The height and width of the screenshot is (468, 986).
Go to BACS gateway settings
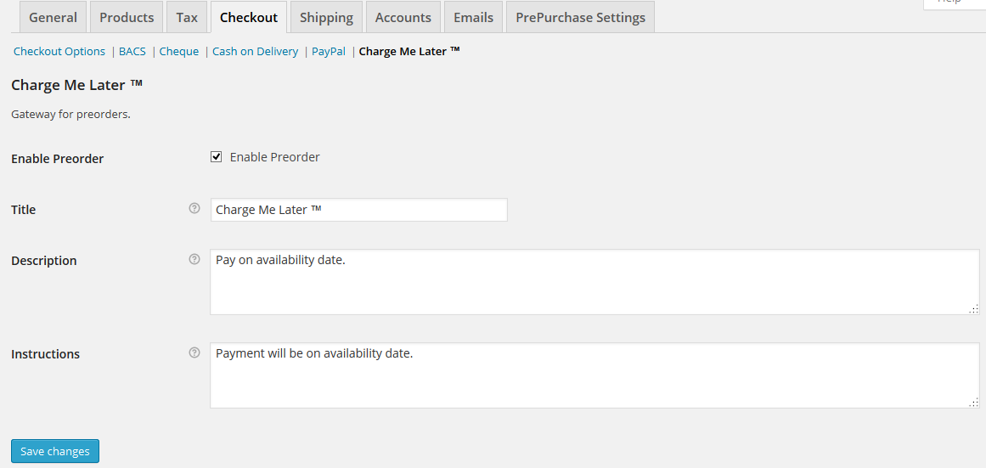[x=132, y=51]
